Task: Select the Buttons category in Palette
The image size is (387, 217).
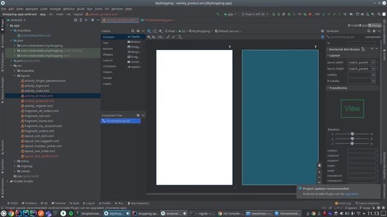Action: click(108, 49)
